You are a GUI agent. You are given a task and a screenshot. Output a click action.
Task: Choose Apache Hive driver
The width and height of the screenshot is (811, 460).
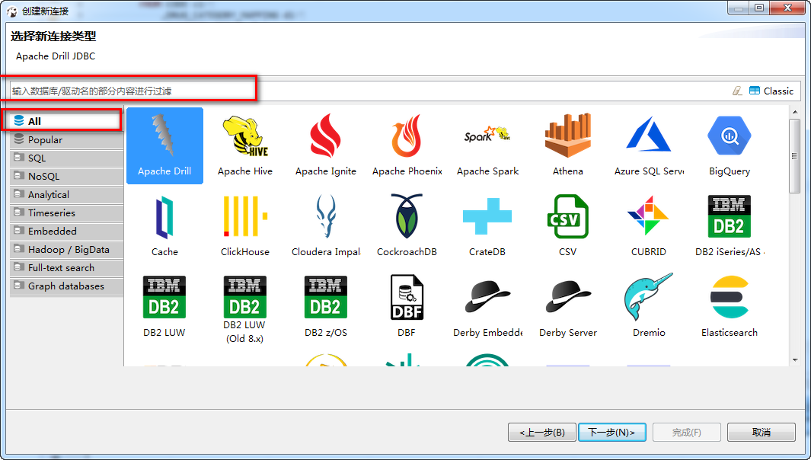click(245, 145)
